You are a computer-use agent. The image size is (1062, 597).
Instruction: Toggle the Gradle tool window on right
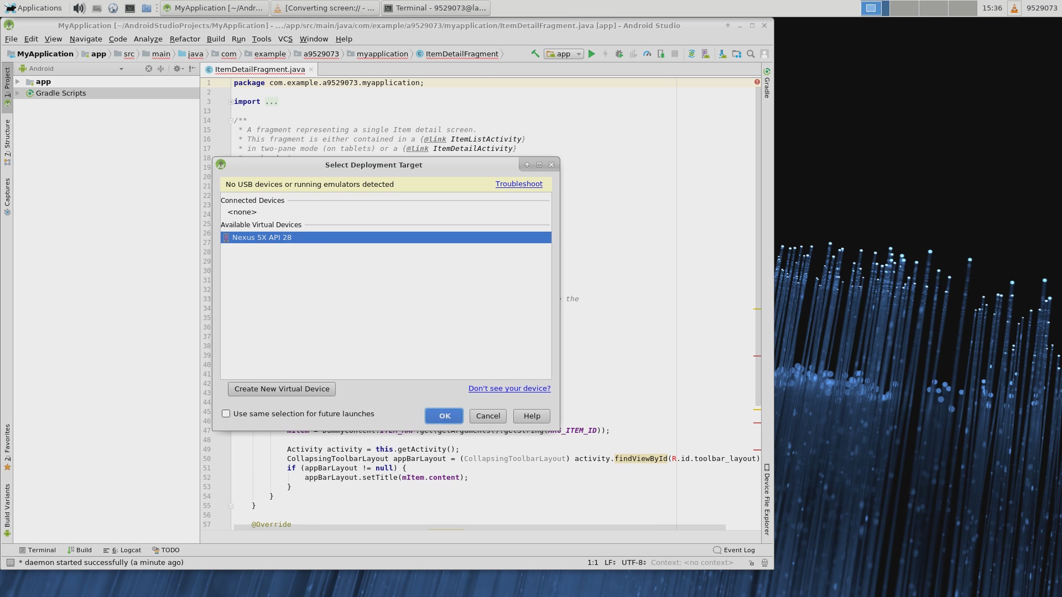[x=767, y=83]
